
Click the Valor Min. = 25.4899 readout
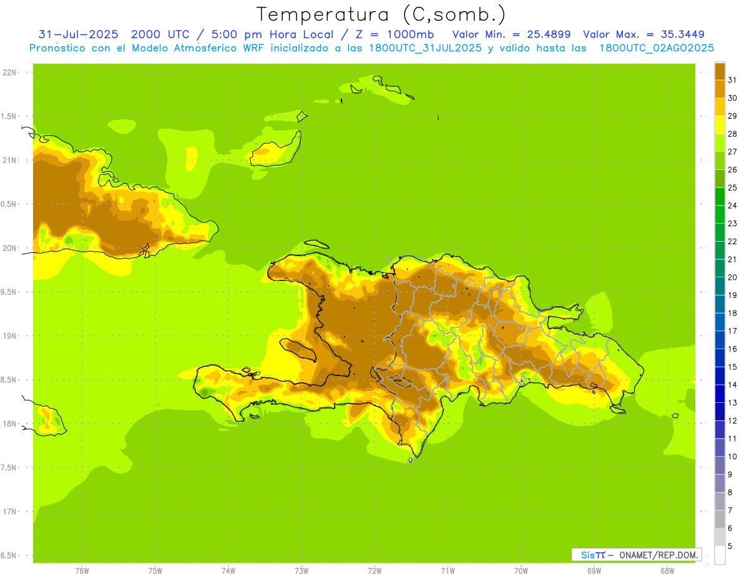pyautogui.click(x=511, y=34)
